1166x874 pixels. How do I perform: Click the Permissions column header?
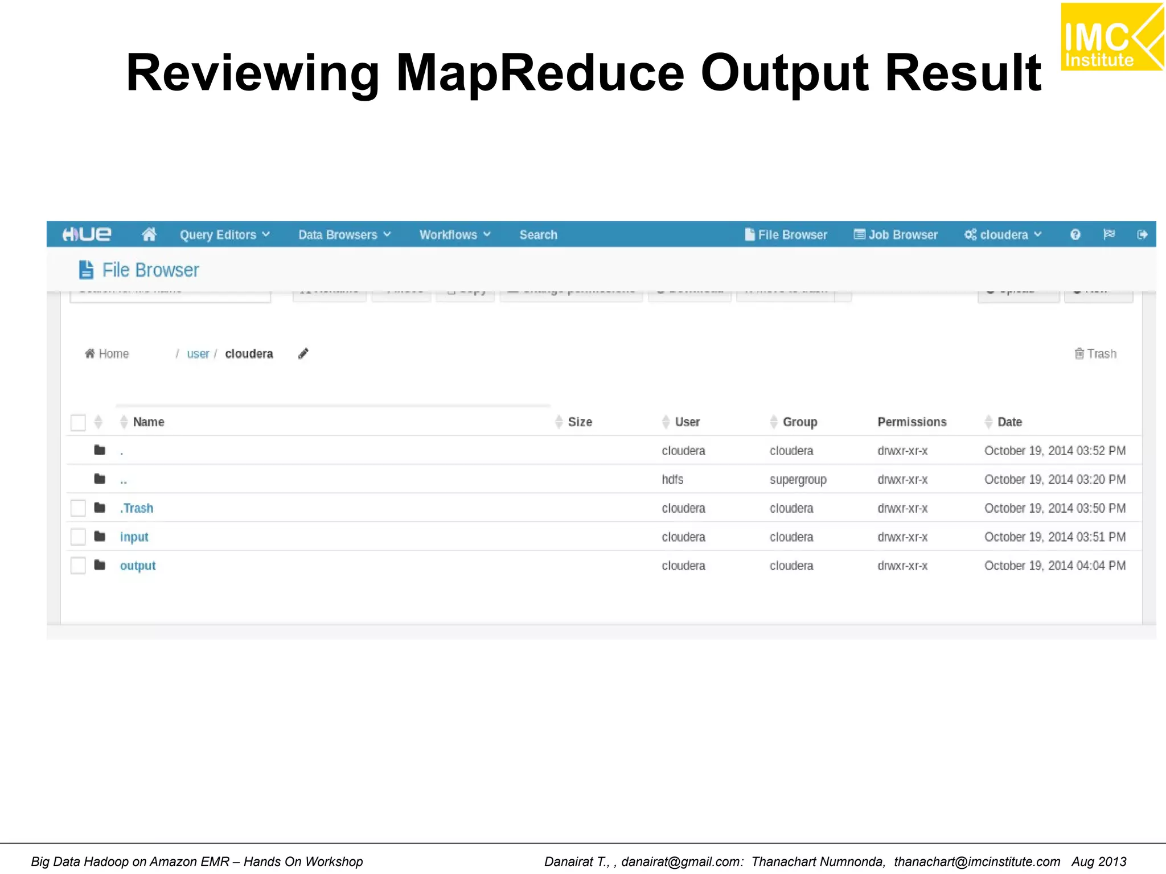[912, 422]
